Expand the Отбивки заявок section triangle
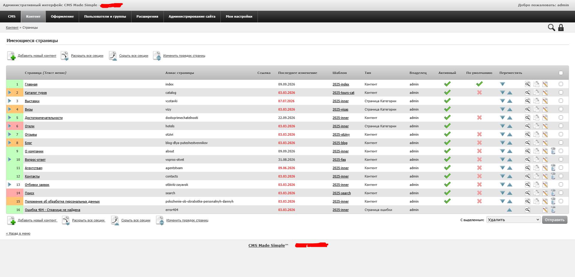575x277 pixels. pyautogui.click(x=10, y=185)
